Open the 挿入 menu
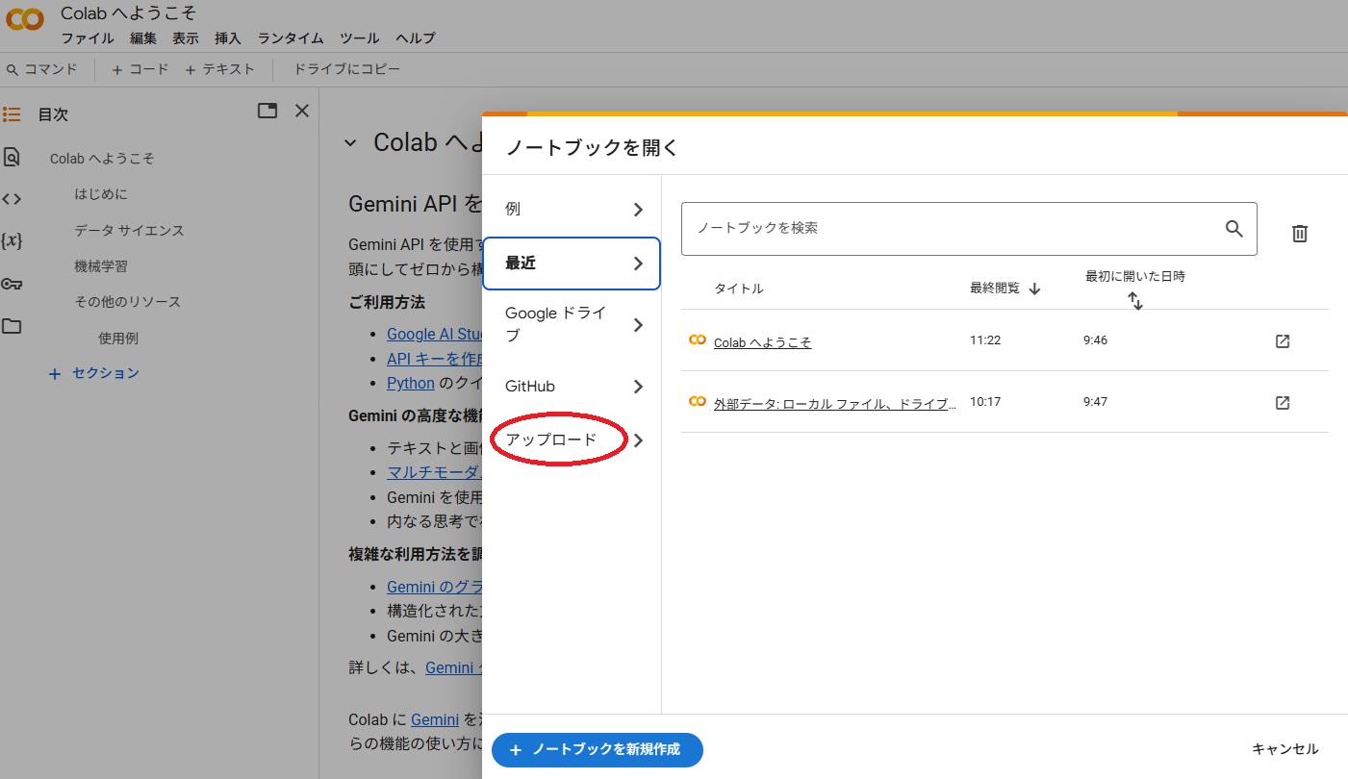 pyautogui.click(x=228, y=38)
